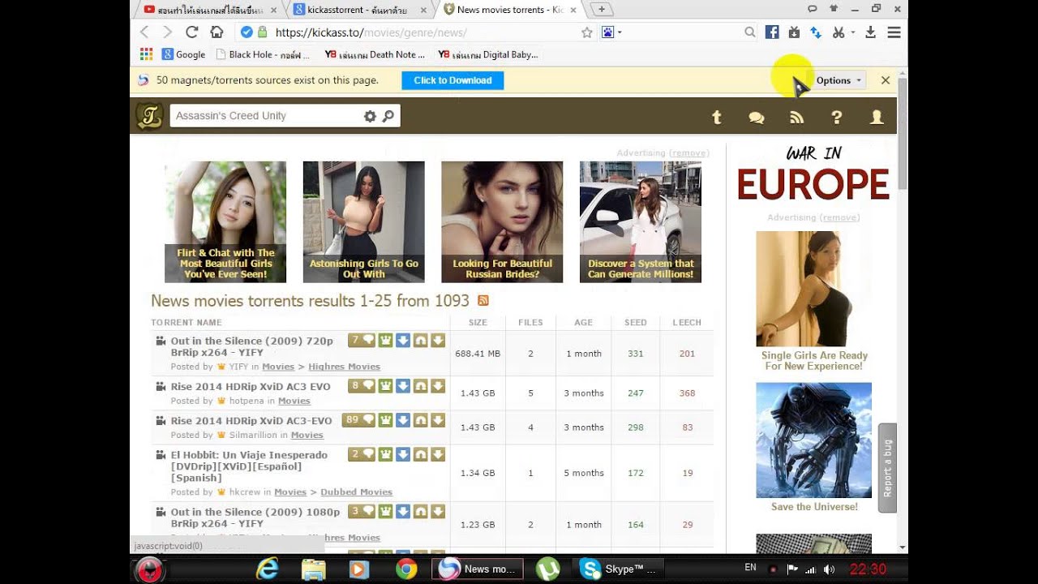Open the 7 comments icon for 720p YIFY torrent

tap(362, 340)
